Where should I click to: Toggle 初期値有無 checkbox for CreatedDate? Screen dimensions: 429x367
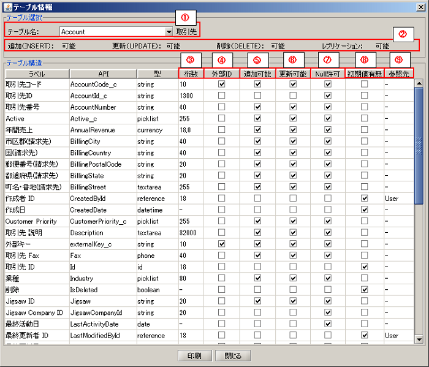tap(364, 210)
